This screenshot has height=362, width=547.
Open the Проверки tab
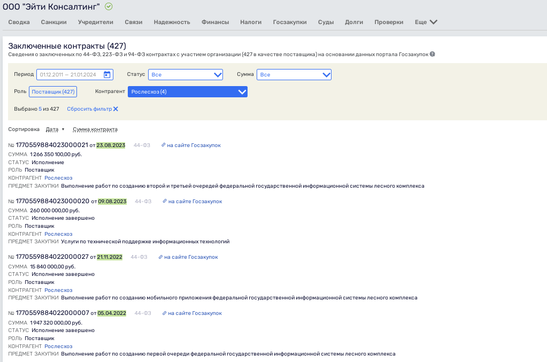pos(389,22)
